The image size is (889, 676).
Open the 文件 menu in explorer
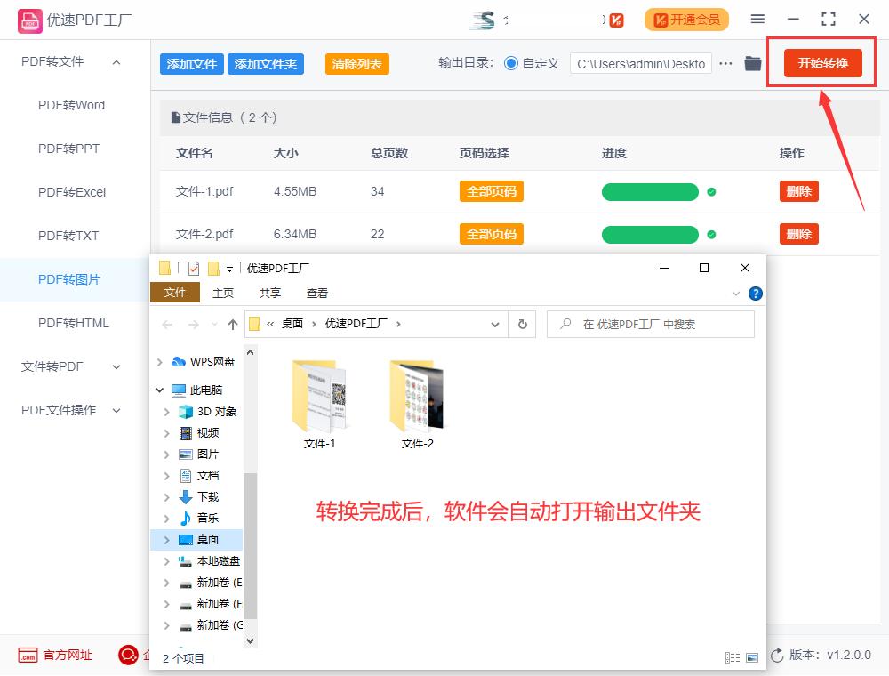(174, 293)
